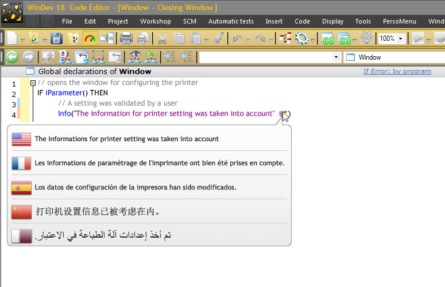The height and width of the screenshot is (287, 445).
Task: Open the new document dropdown arrow
Action: tap(23, 40)
